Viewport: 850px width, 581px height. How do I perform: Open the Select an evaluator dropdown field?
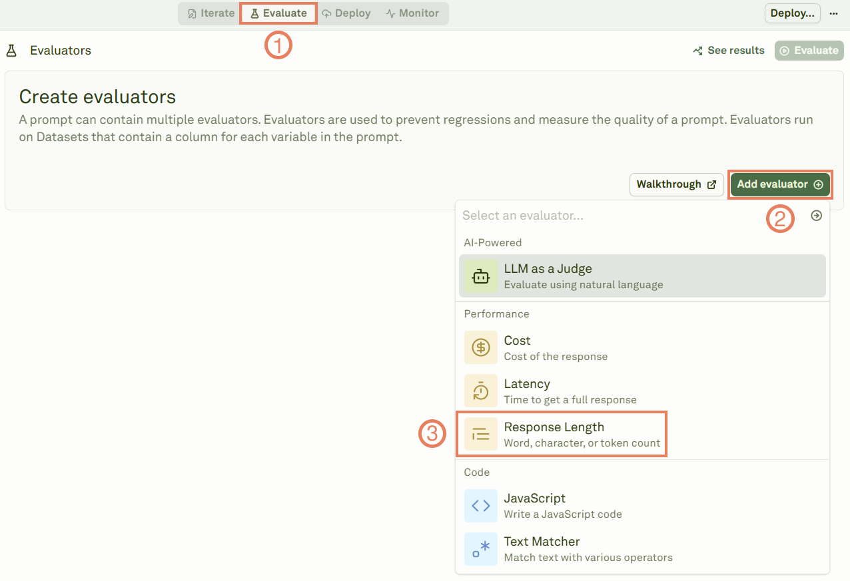(x=600, y=215)
